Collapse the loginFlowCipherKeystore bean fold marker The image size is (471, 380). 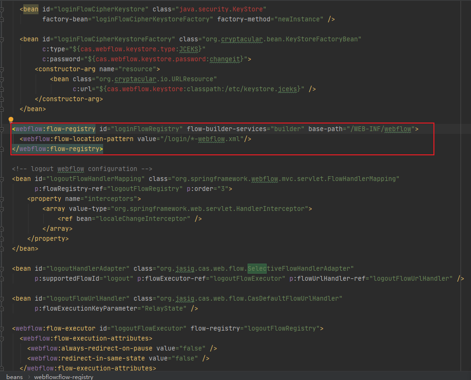coord(2,9)
